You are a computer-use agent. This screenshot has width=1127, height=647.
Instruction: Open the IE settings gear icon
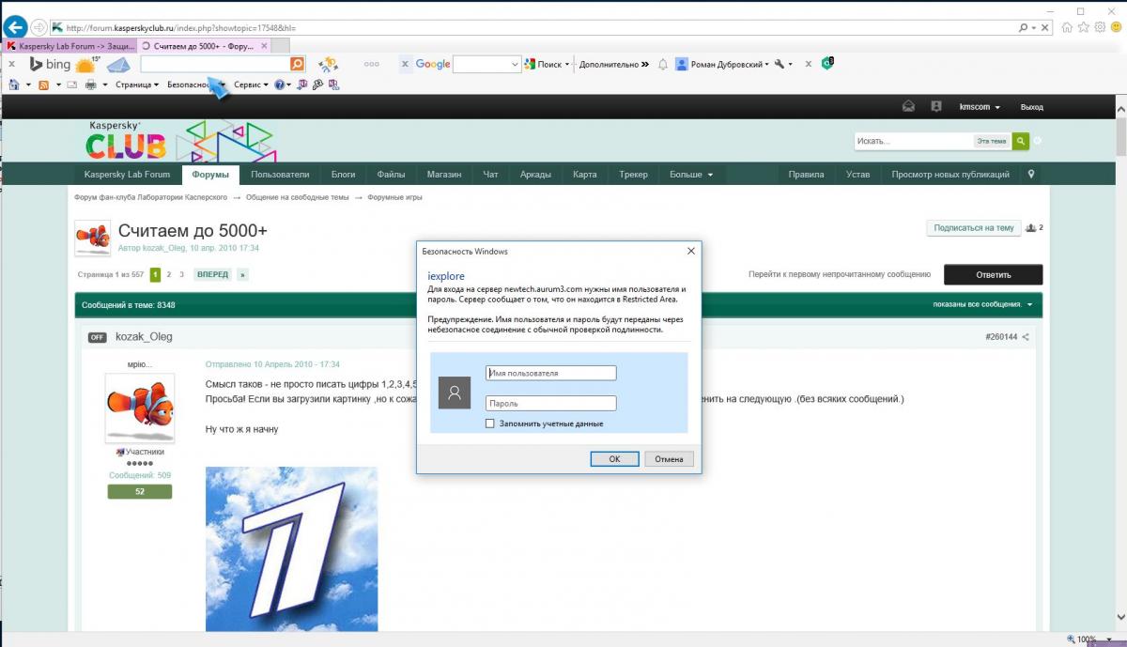click(1100, 27)
